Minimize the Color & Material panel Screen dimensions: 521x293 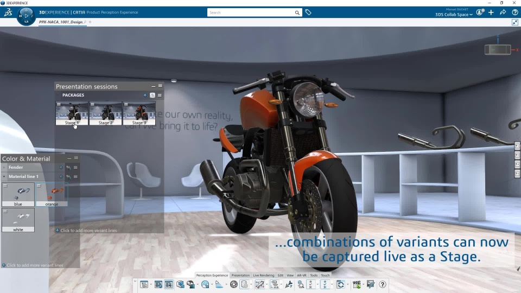(x=69, y=158)
